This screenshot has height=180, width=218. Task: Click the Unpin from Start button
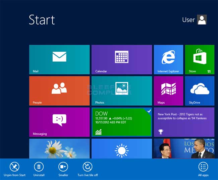pos(14,169)
